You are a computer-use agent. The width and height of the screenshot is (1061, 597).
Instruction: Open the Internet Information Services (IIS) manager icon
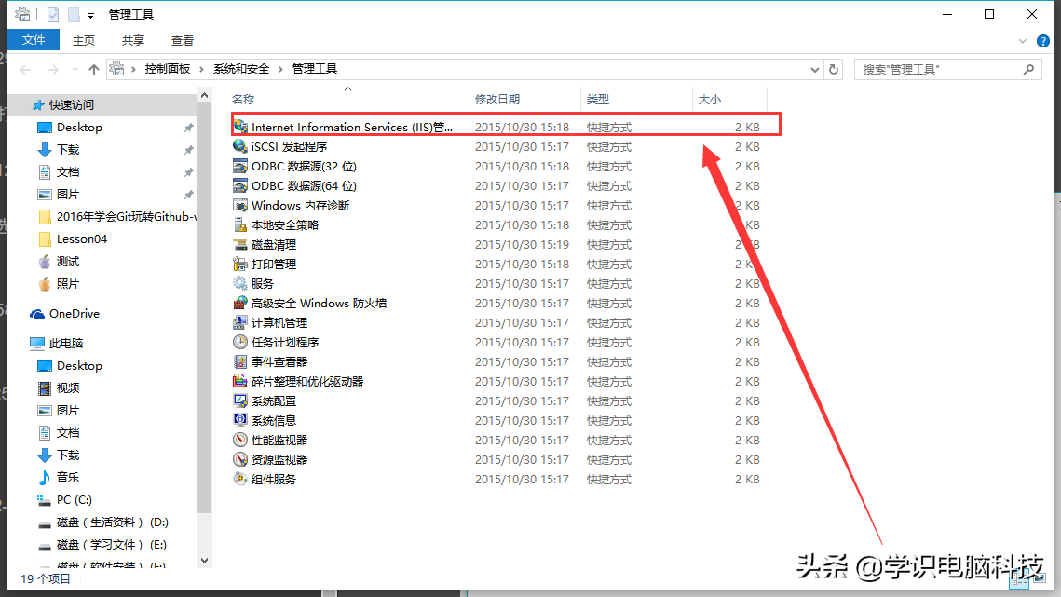240,127
